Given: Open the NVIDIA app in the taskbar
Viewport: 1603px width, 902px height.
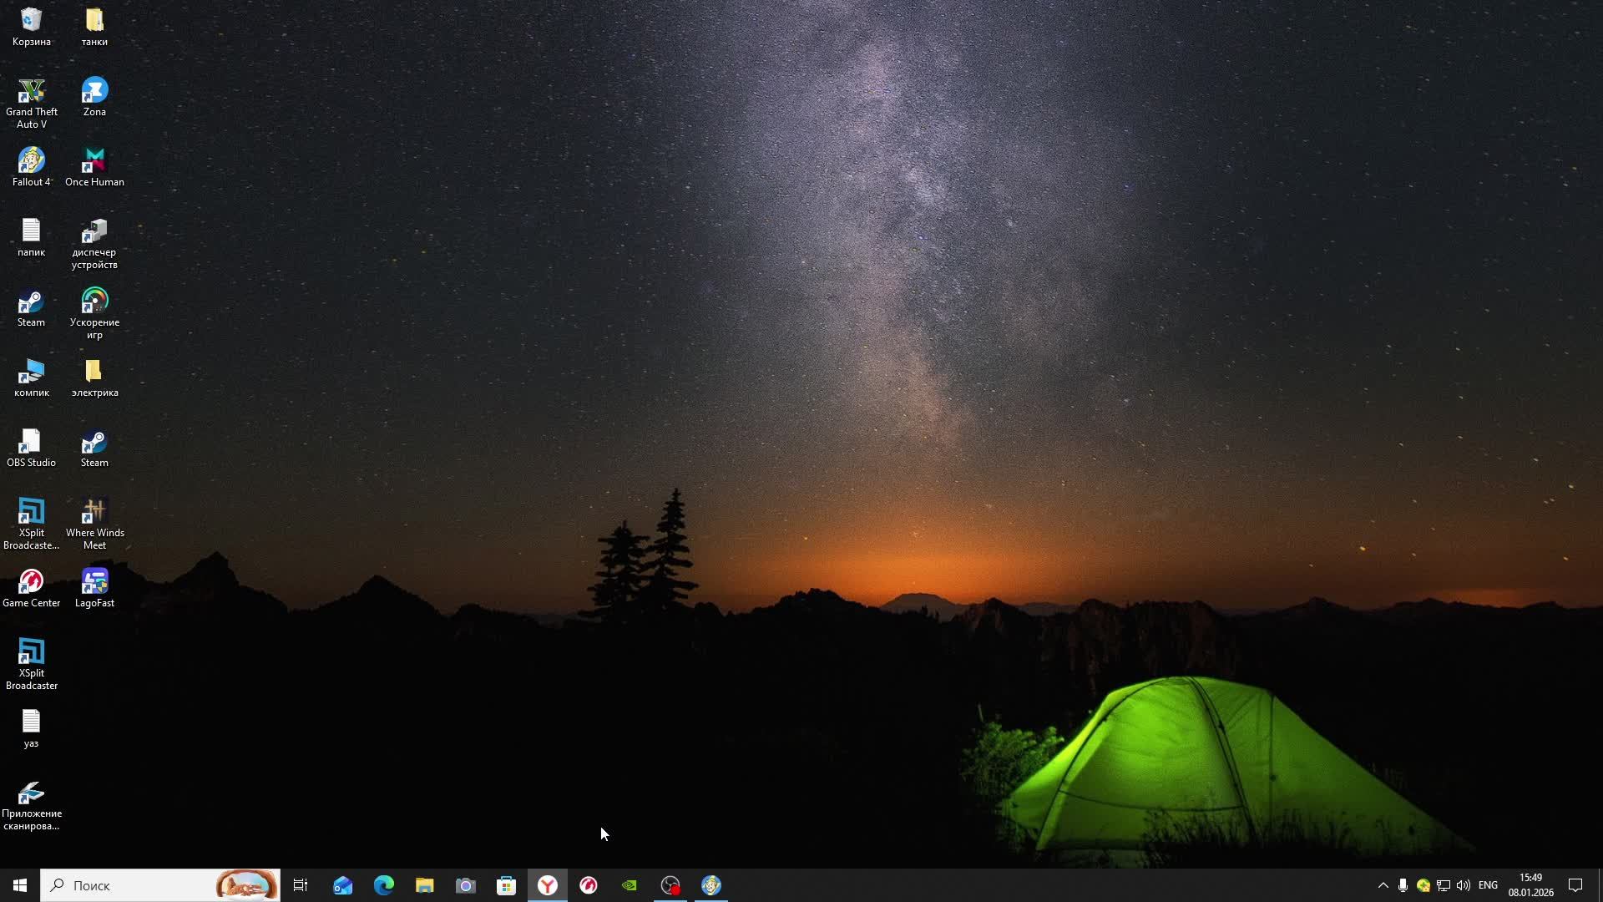Looking at the screenshot, I should 630,885.
